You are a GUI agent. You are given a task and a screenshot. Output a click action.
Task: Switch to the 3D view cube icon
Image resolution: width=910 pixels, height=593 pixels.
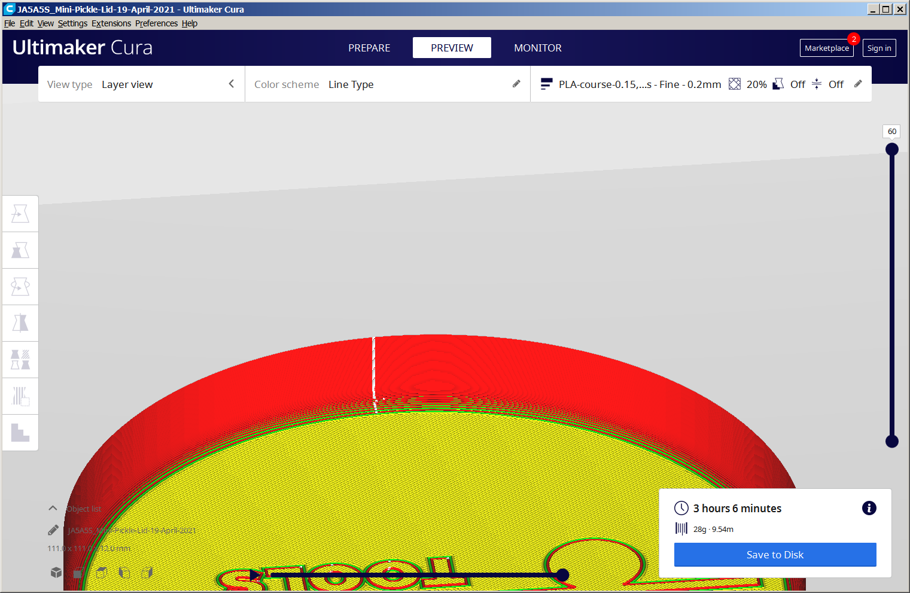(56, 573)
